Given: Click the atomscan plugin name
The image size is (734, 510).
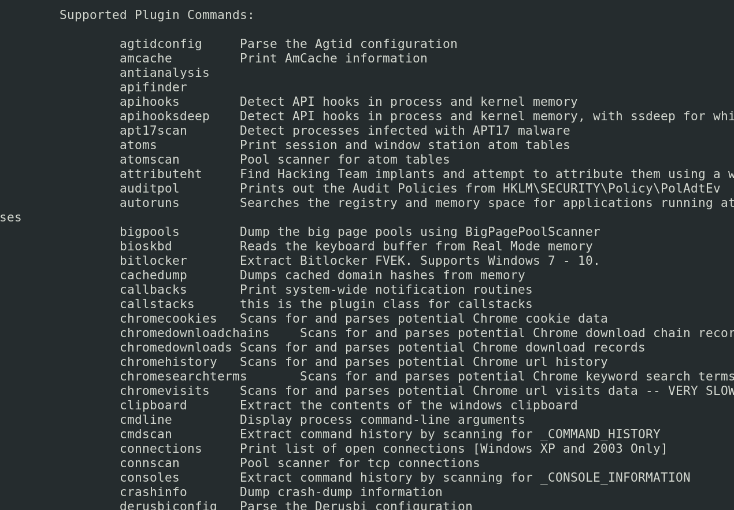Looking at the screenshot, I should 149,160.
